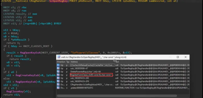203x98 pixels.
Task: Close the xrefs to ScOpenRegKey dialog
Action: pyautogui.click(x=186, y=57)
